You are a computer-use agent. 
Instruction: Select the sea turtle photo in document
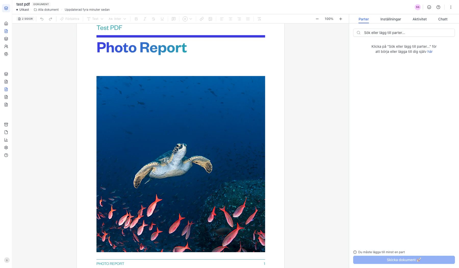[x=181, y=164]
